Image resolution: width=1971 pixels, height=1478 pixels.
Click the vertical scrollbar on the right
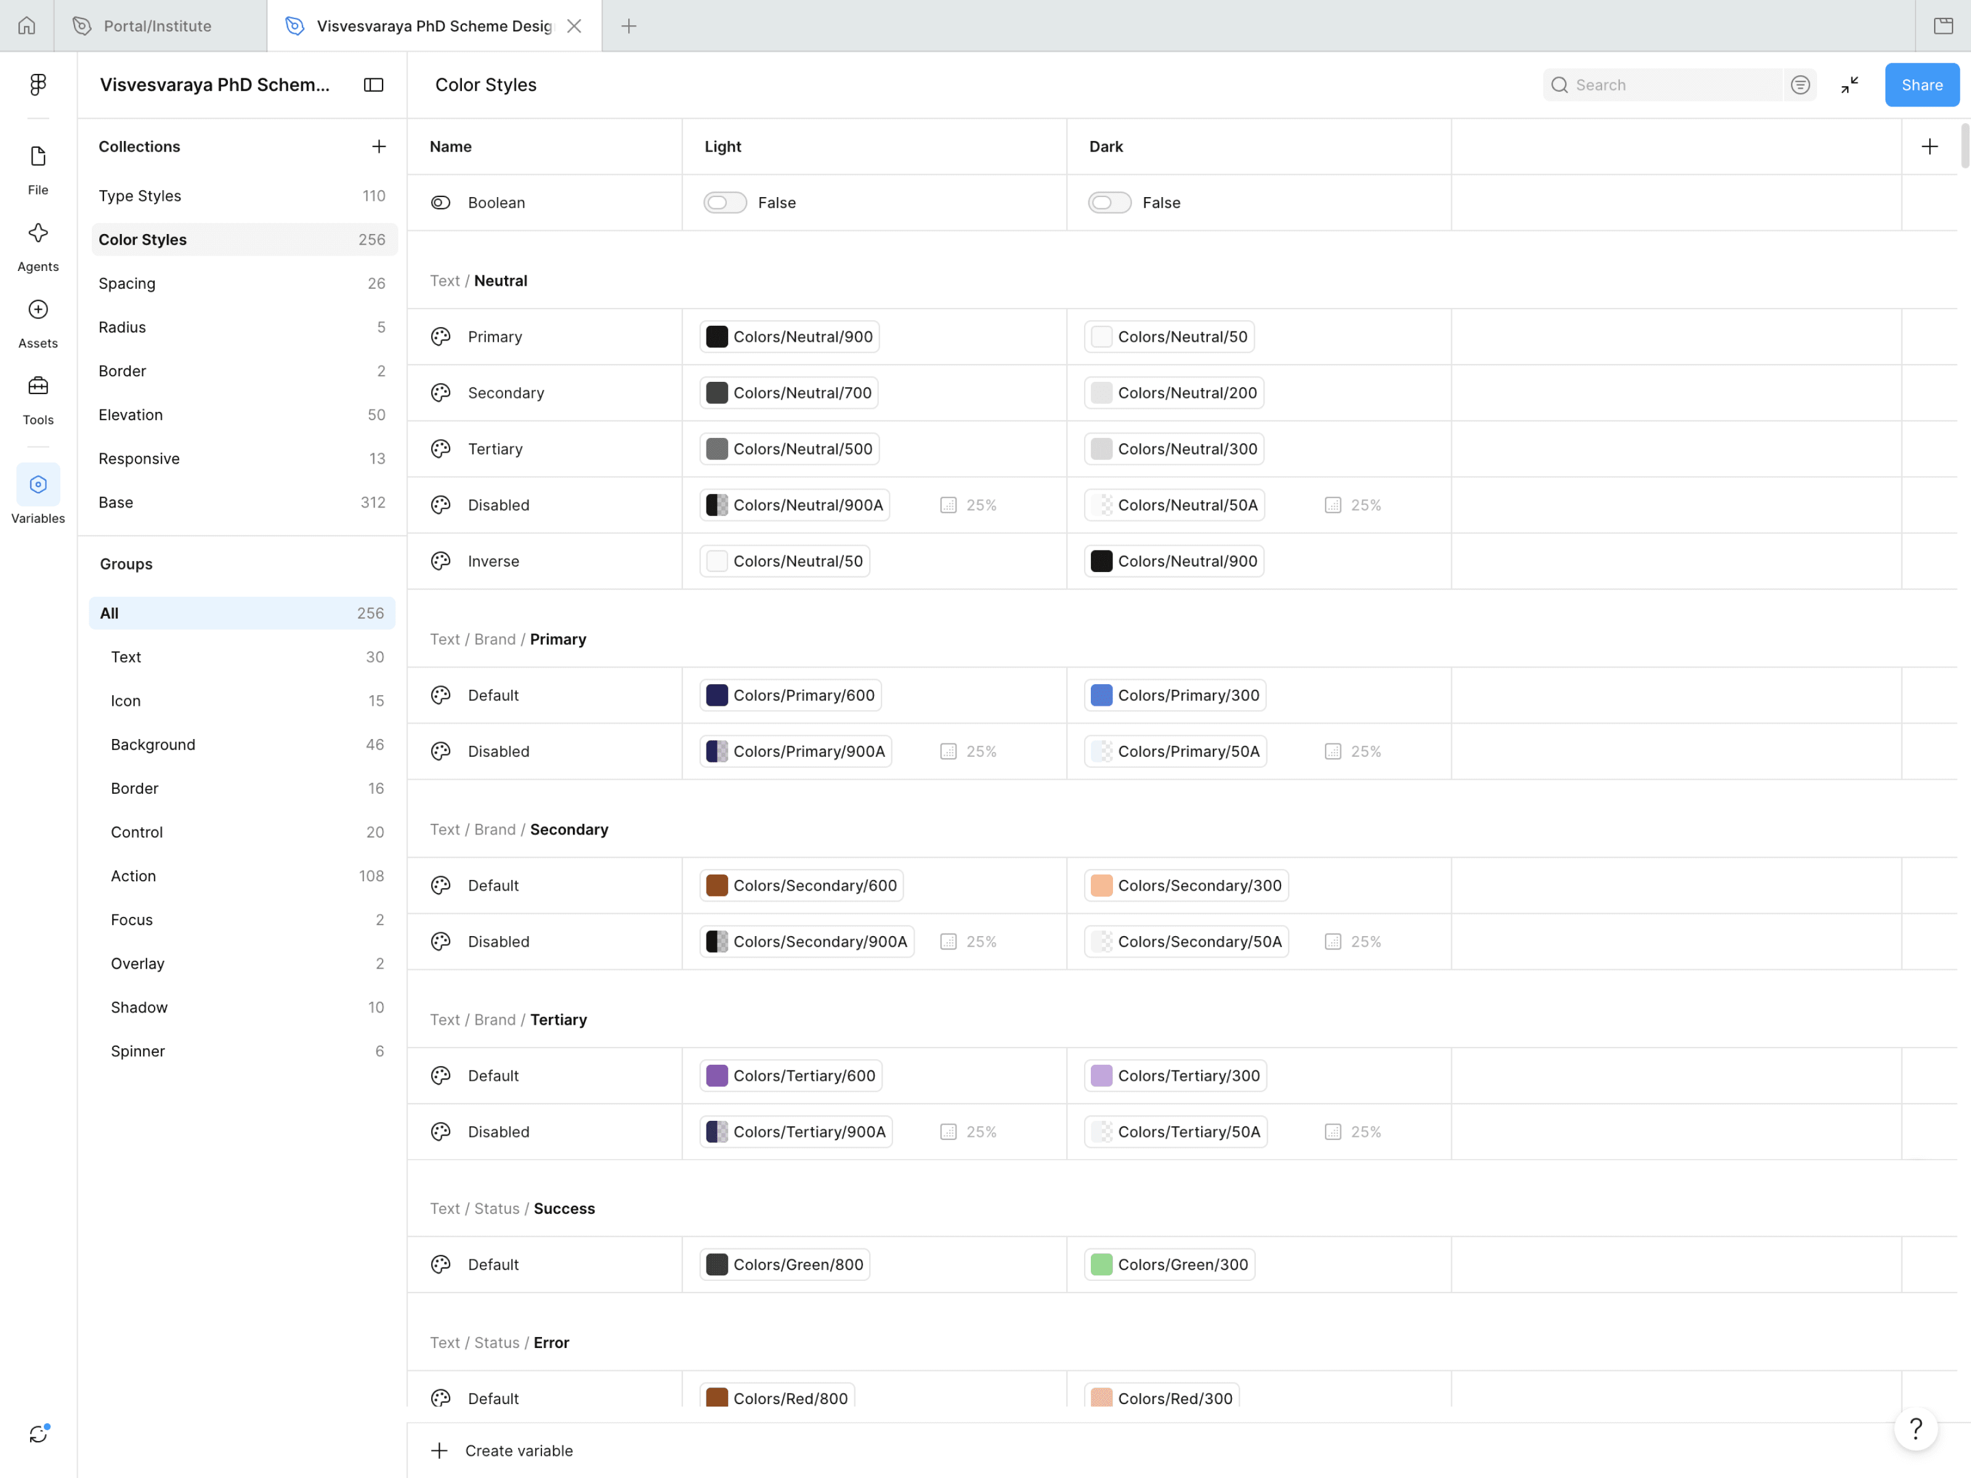pos(1964,146)
